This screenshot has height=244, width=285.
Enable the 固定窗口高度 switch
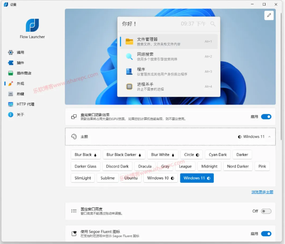click(266, 211)
